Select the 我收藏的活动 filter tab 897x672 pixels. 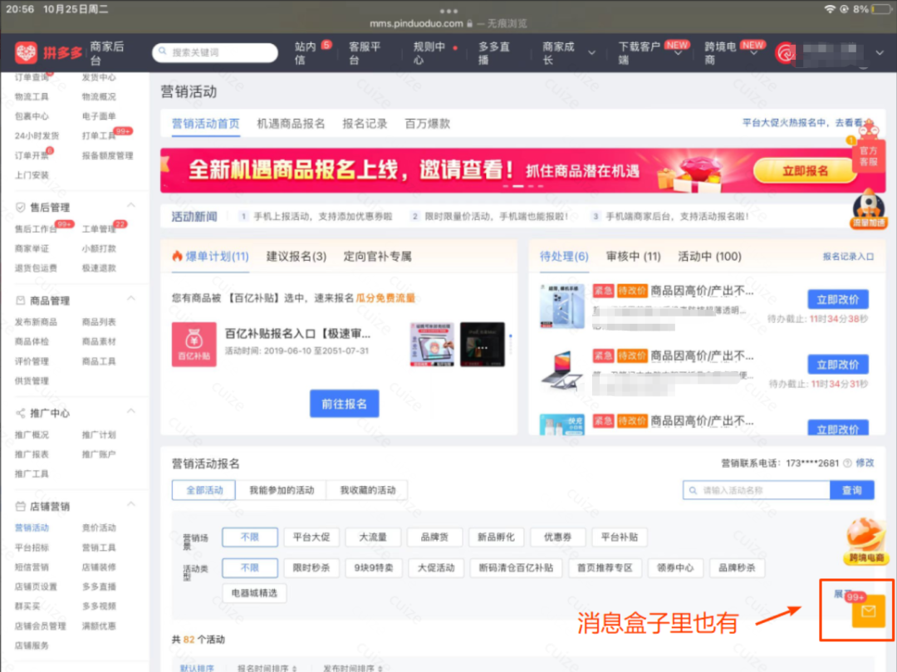tap(367, 490)
